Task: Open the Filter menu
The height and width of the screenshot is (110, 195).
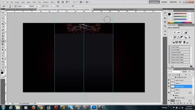Action: coord(34,2)
